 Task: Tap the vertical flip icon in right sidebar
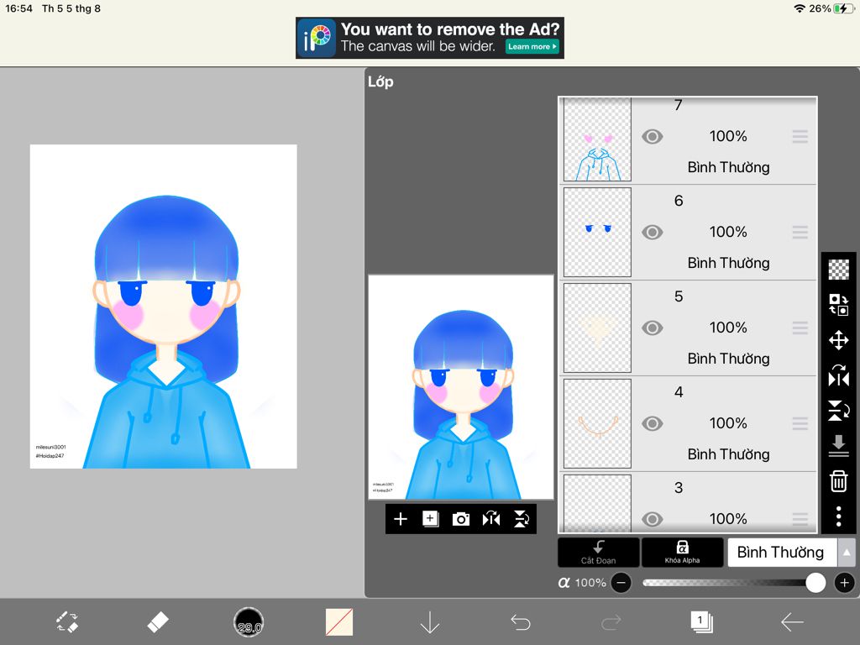pos(839,411)
